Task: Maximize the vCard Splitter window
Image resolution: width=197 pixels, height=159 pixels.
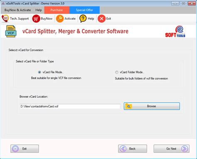Action: coord(183,3)
